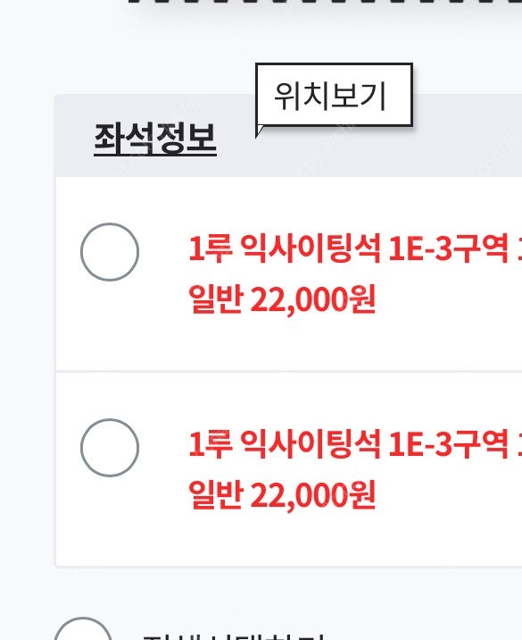Click the 위치보기 tooltip button
Screen dimensions: 522x640
(334, 95)
